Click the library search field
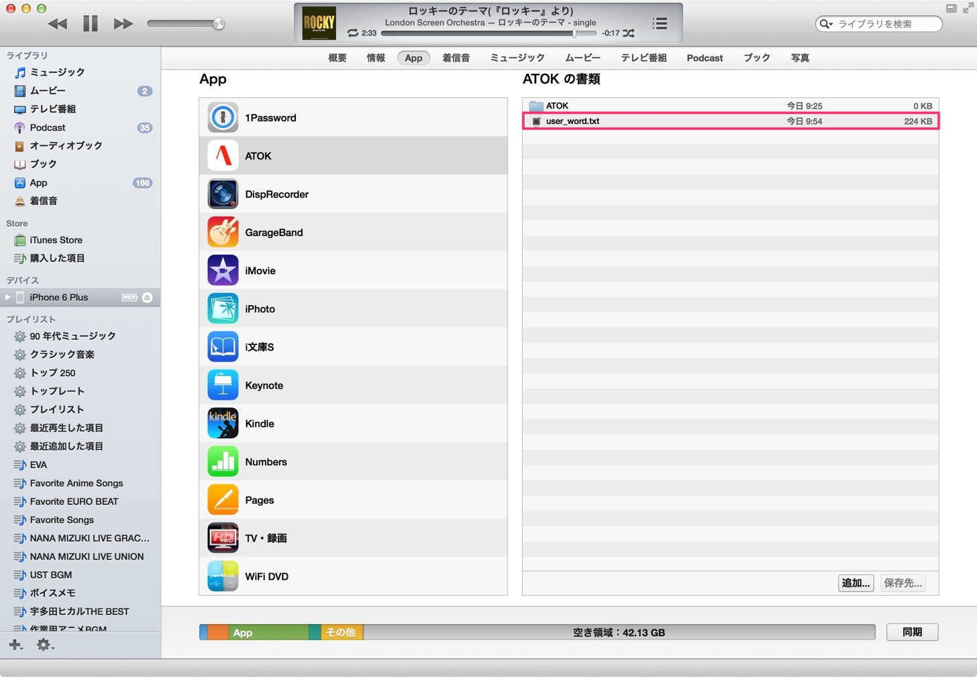Screen dimensions: 977x677 pyautogui.click(x=879, y=23)
